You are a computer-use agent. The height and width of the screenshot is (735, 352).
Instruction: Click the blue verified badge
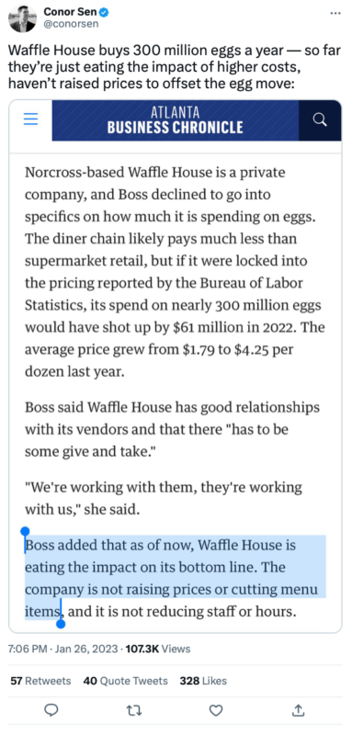click(104, 12)
